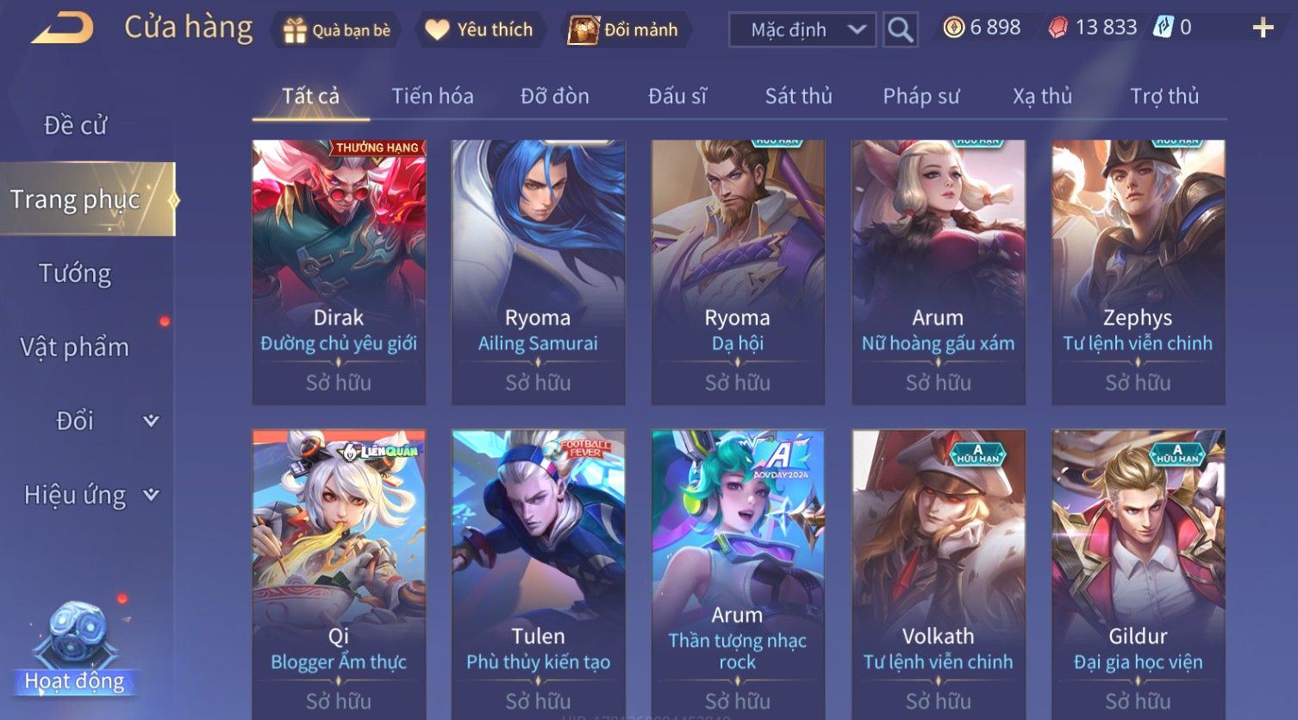The image size is (1298, 720).
Task: Tap the red ruby currency icon
Action: pos(1058,28)
